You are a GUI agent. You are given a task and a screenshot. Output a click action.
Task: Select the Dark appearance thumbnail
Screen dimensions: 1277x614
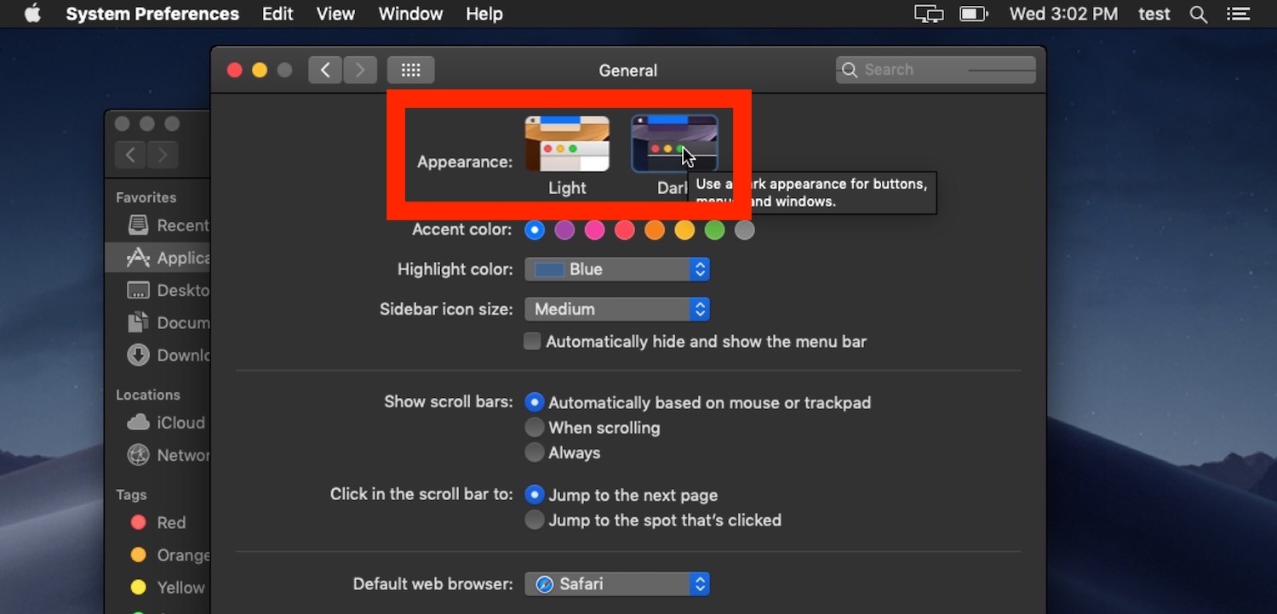pos(674,144)
